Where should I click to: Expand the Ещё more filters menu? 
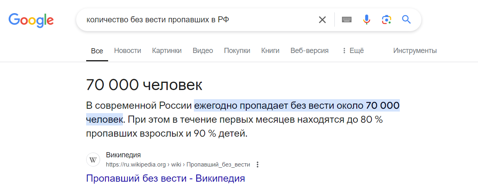coord(353,51)
